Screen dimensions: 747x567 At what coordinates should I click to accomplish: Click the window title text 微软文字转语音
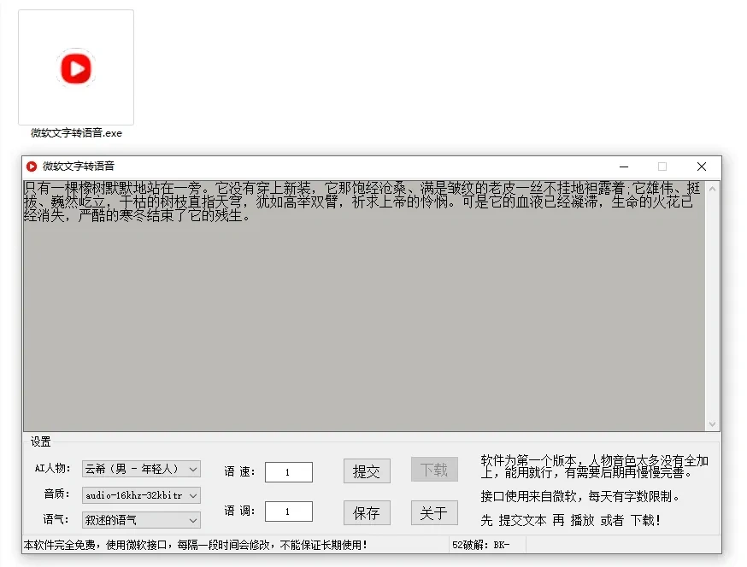tap(79, 167)
